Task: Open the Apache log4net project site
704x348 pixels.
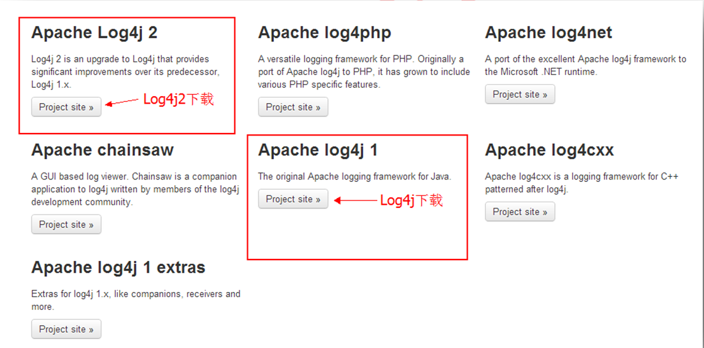Action: [520, 94]
